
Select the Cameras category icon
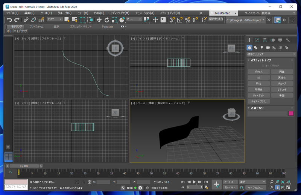point(268,48)
